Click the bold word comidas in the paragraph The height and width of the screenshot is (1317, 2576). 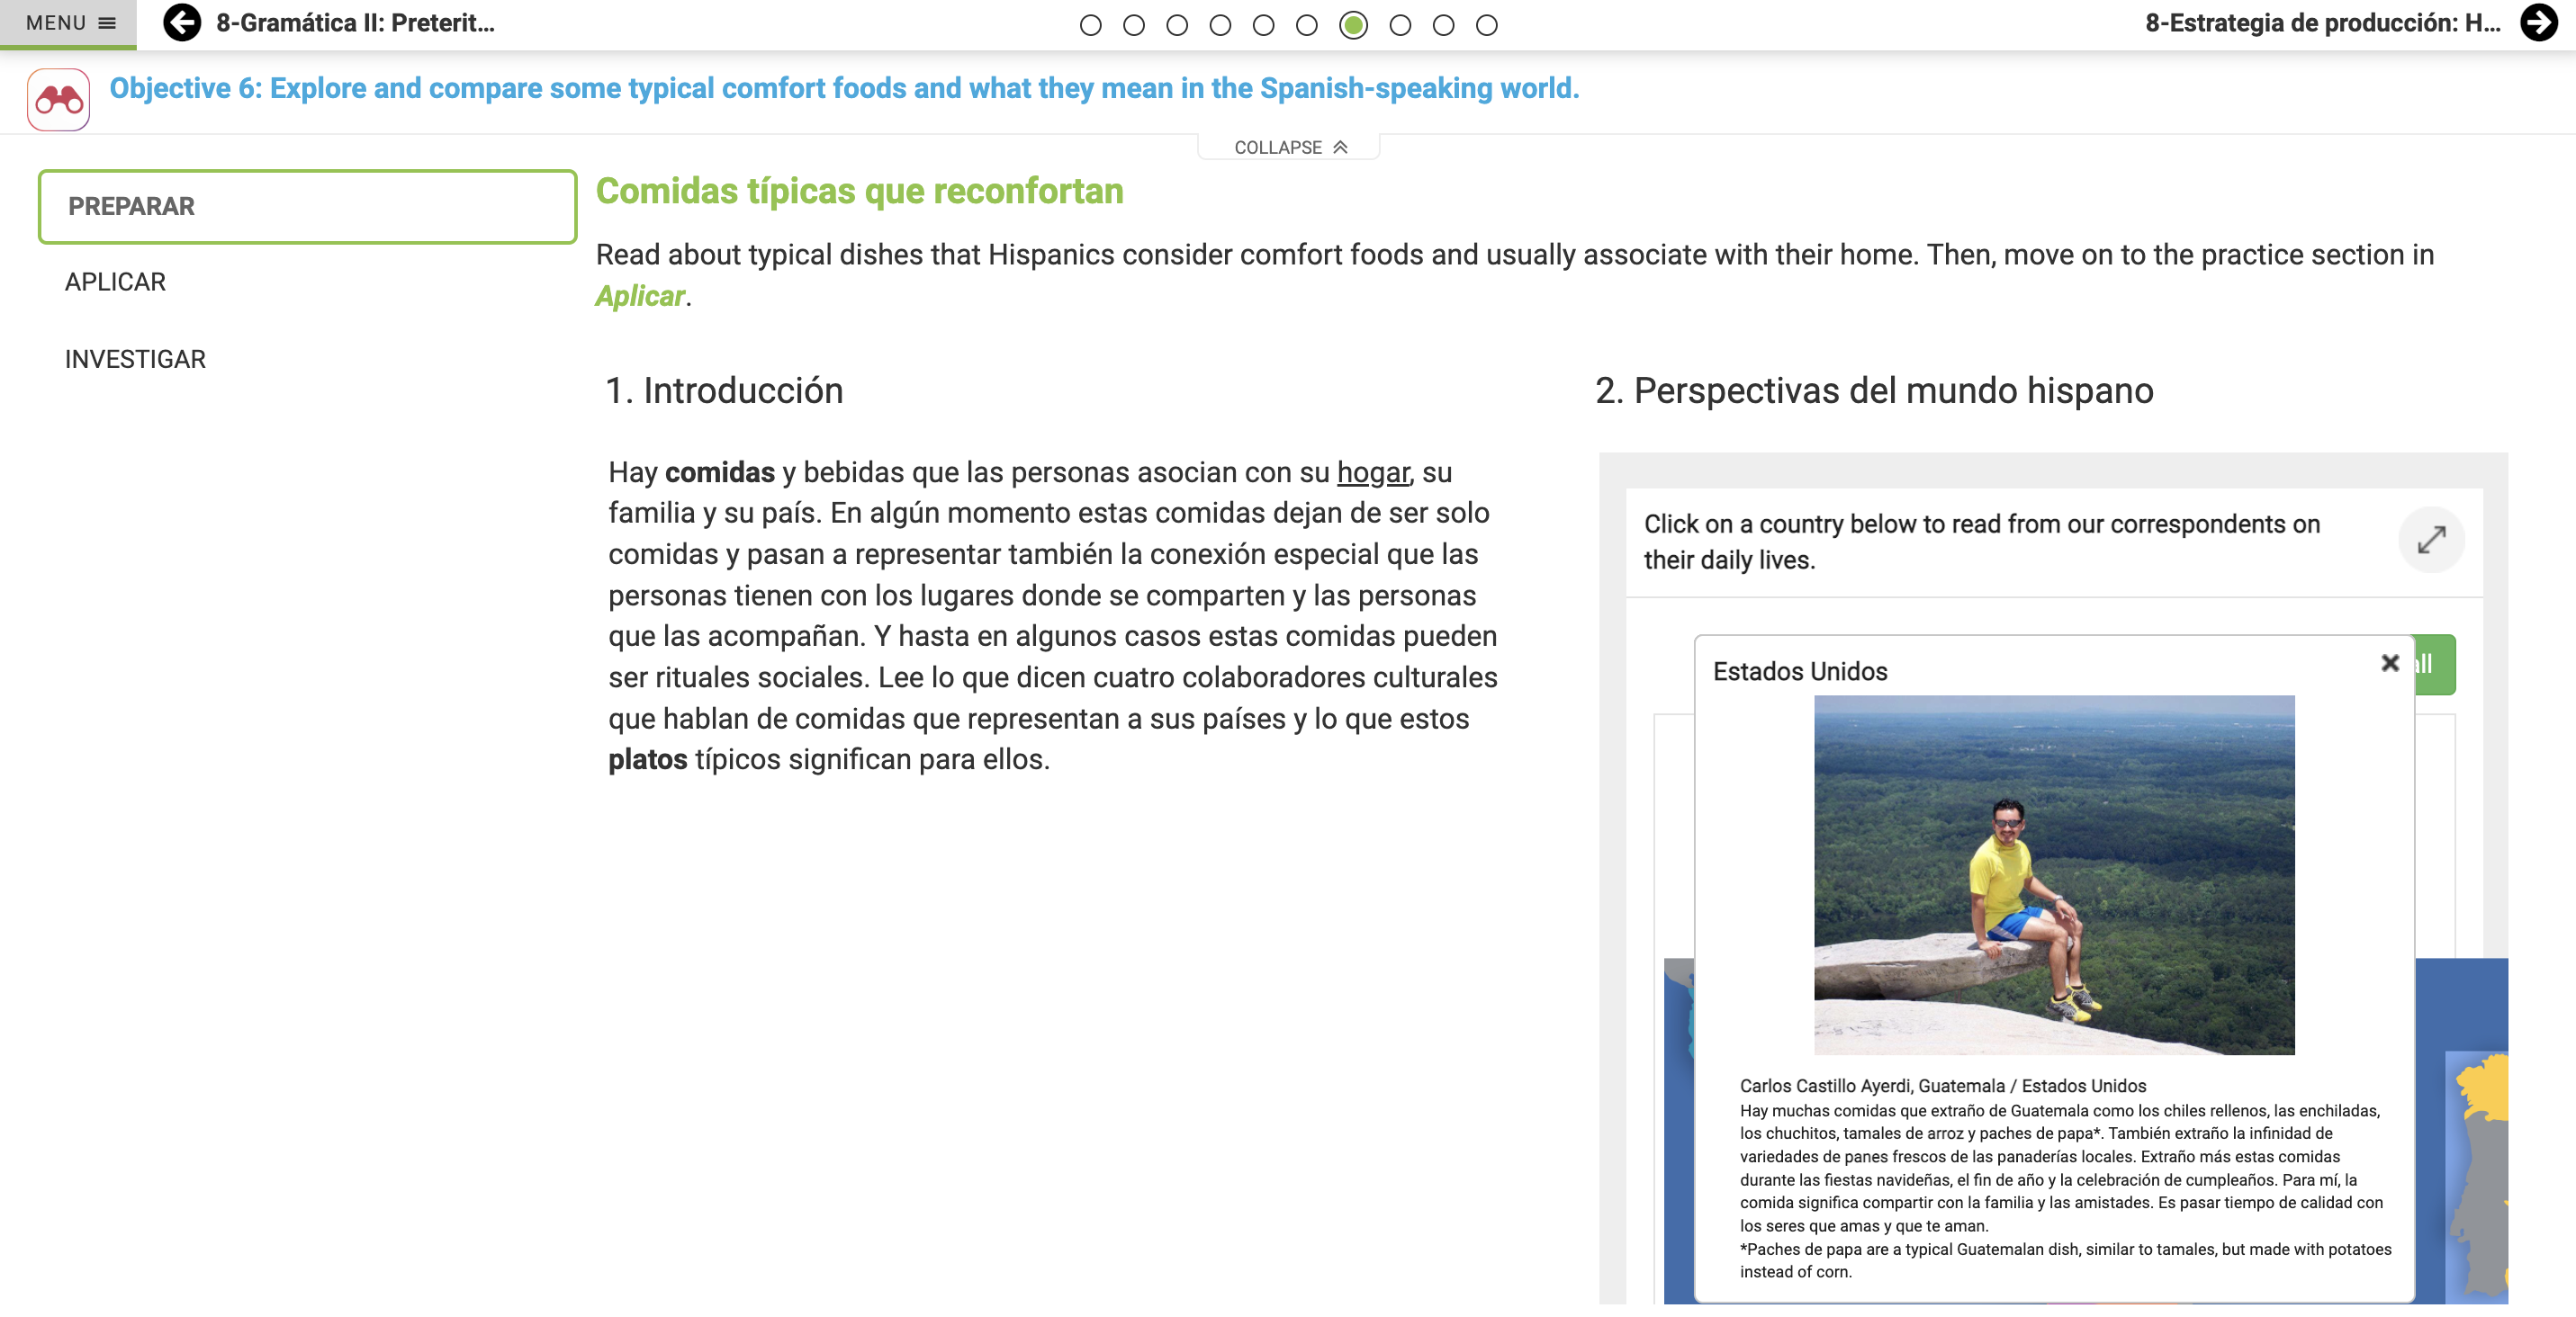[x=720, y=471]
